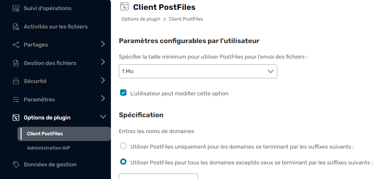Image resolution: width=386 pixels, height=179 pixels.
Task: Collapse the Options de plugin chevron
Action: click(x=103, y=117)
